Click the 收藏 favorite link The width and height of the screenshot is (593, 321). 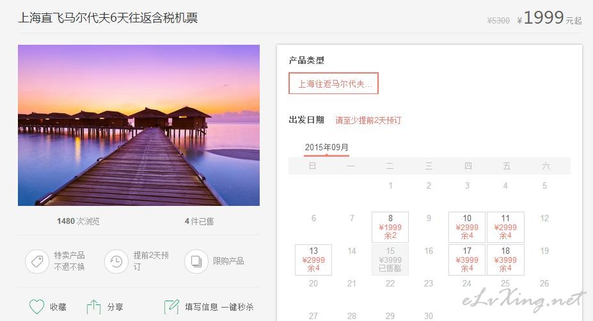58,307
